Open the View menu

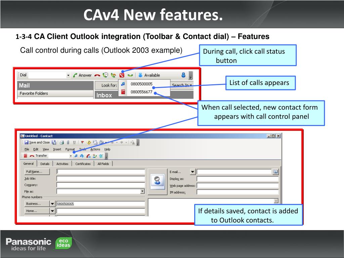[46, 149]
